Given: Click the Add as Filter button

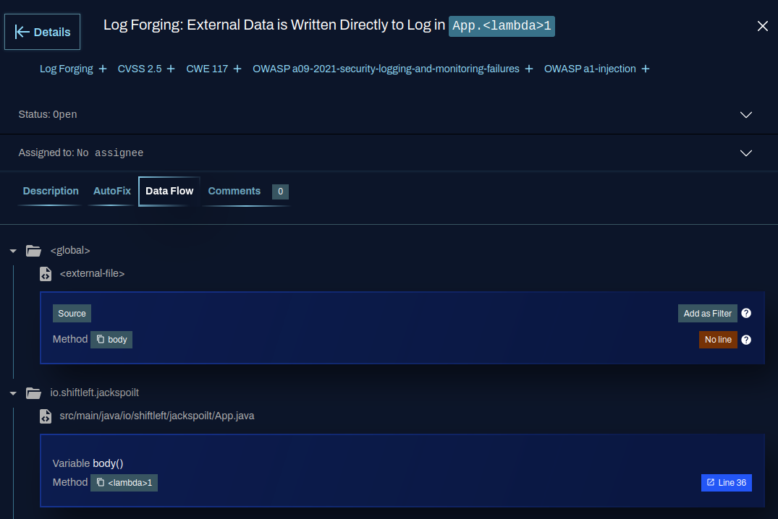Looking at the screenshot, I should 707,313.
